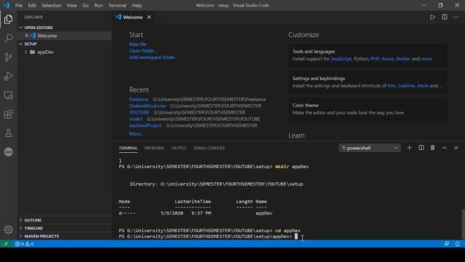Close the Welcome editor tab
This screenshot has height=262, width=465.
pyautogui.click(x=149, y=17)
